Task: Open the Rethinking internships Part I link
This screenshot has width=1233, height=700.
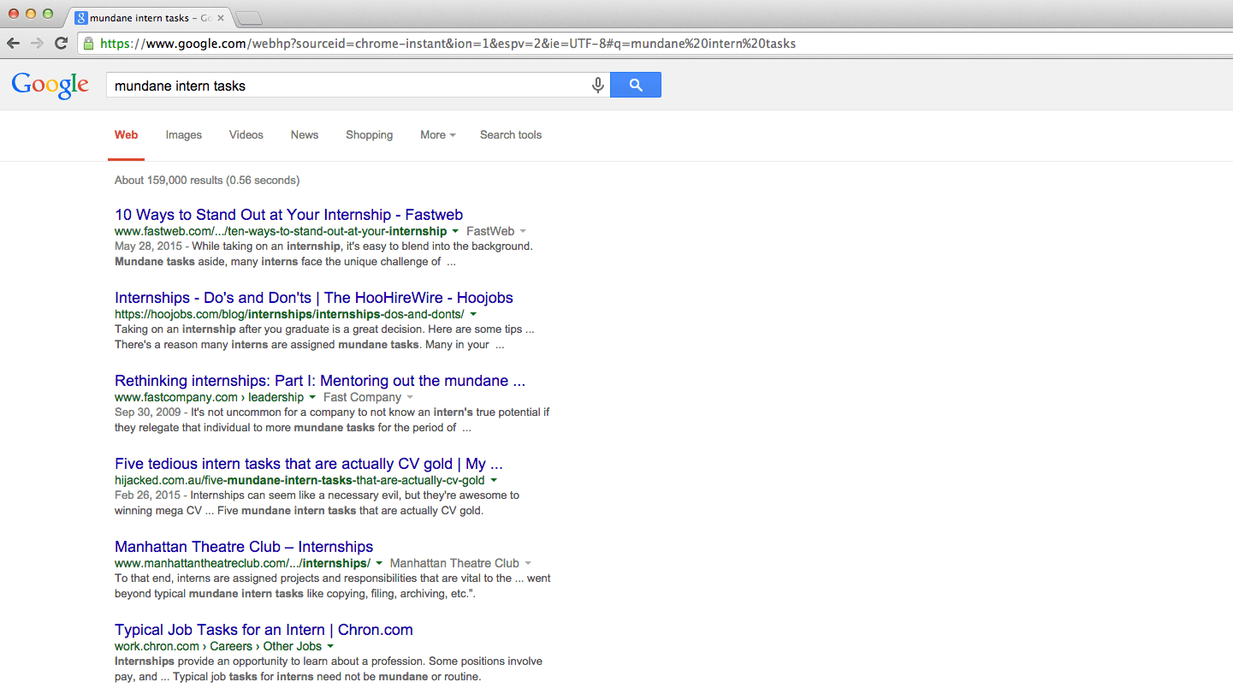Action: point(320,381)
